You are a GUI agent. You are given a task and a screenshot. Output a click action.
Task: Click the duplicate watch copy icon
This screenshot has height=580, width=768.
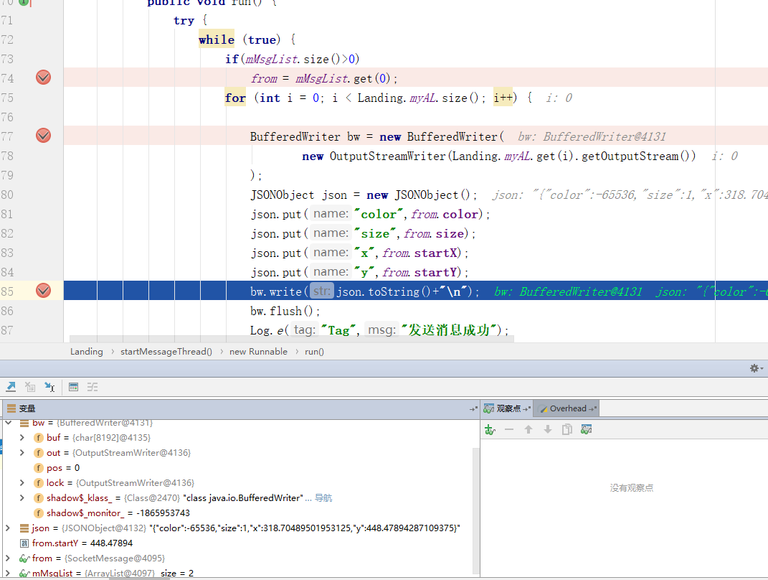tap(566, 430)
